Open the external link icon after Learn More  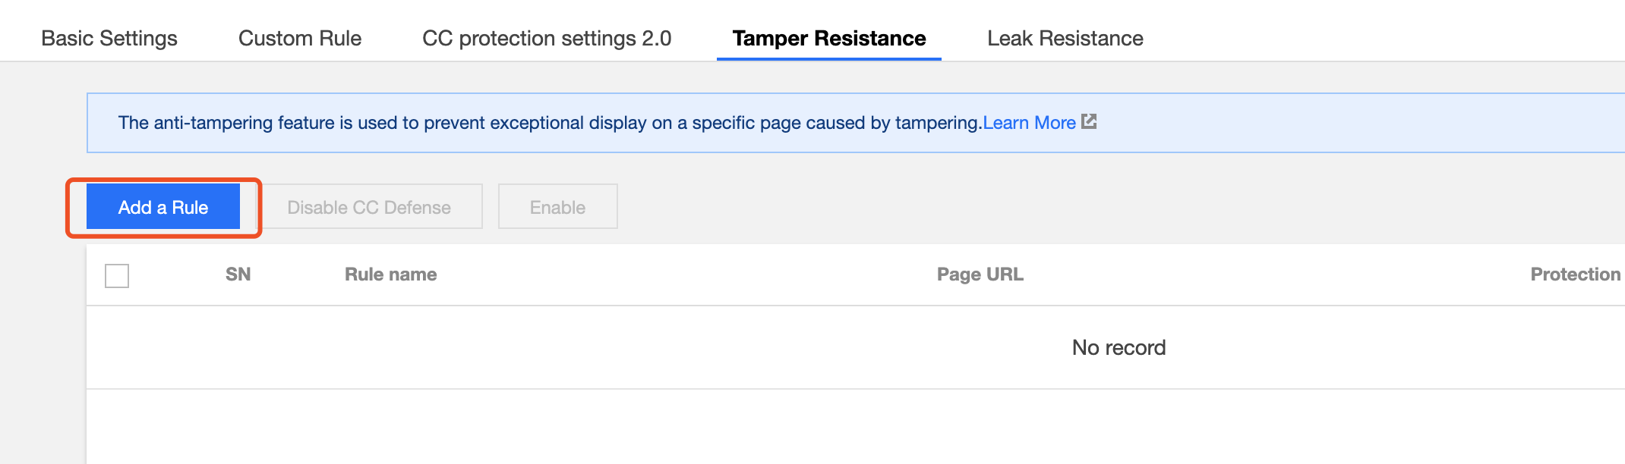click(1089, 122)
